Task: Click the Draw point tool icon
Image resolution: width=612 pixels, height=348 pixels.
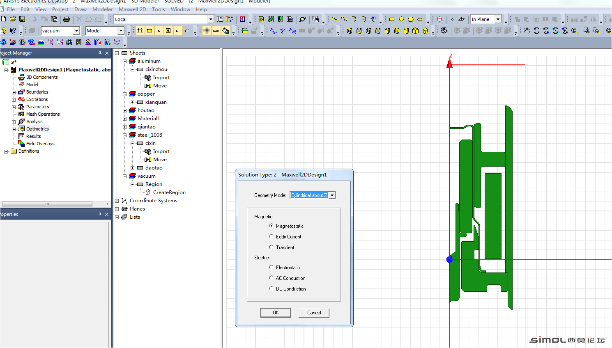Action: pos(452,19)
